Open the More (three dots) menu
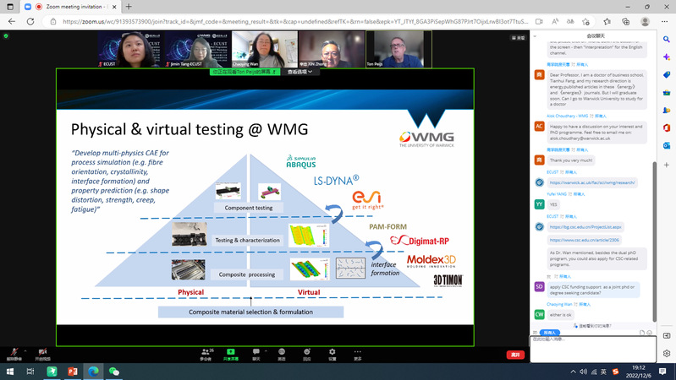Viewport: 676px width, 380px height. click(x=357, y=354)
